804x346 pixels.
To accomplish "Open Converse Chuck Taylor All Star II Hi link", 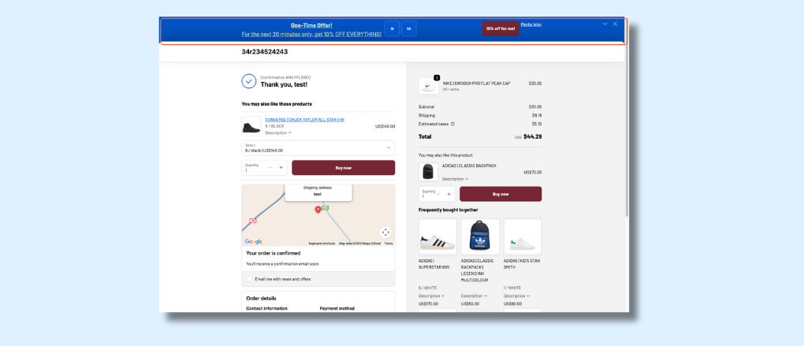I will (304, 120).
